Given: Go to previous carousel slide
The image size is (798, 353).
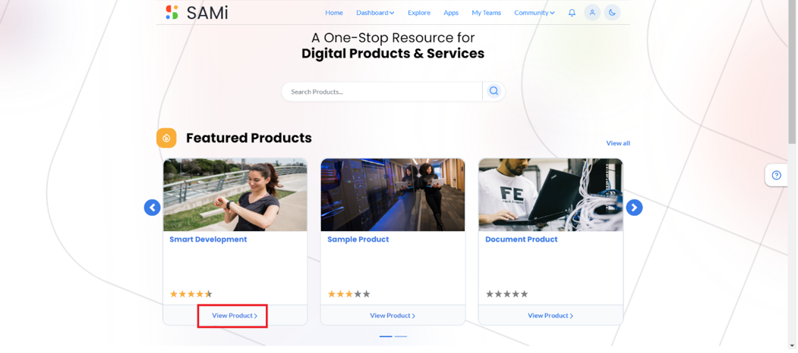Looking at the screenshot, I should [x=152, y=208].
